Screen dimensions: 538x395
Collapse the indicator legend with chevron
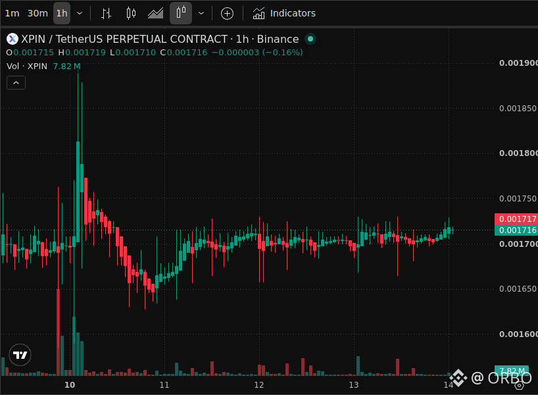[16, 82]
